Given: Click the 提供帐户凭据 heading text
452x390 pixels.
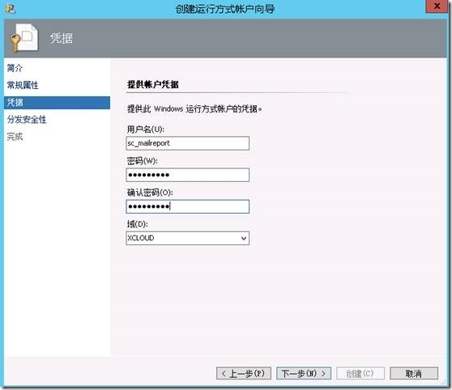Looking at the screenshot, I should click(153, 84).
